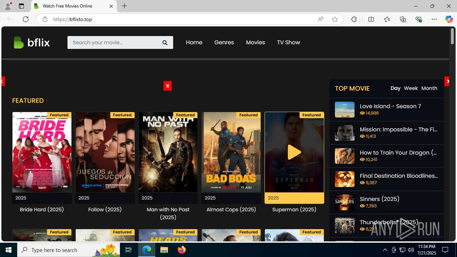
Task: Open the Favorites list
Action: pos(387,19)
